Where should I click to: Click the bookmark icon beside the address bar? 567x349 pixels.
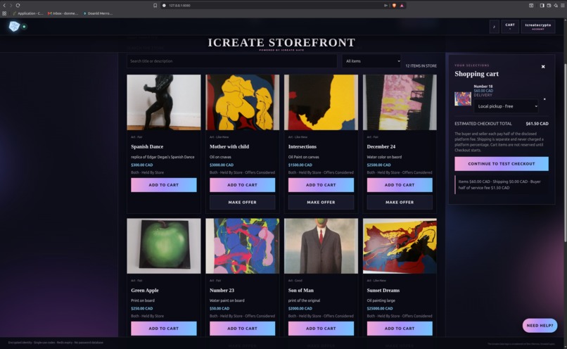pyautogui.click(x=155, y=6)
